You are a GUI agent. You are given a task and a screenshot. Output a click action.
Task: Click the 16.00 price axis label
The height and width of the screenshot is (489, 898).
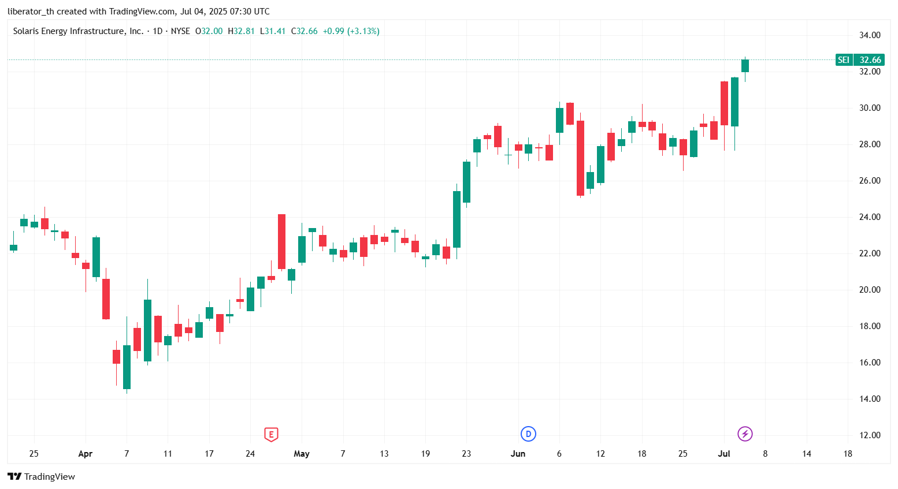tap(870, 363)
